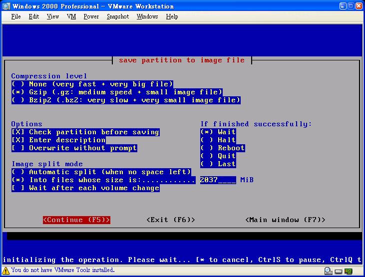Close the VMware Workstation window
This screenshot has height=277, width=365.
pos(359,6)
